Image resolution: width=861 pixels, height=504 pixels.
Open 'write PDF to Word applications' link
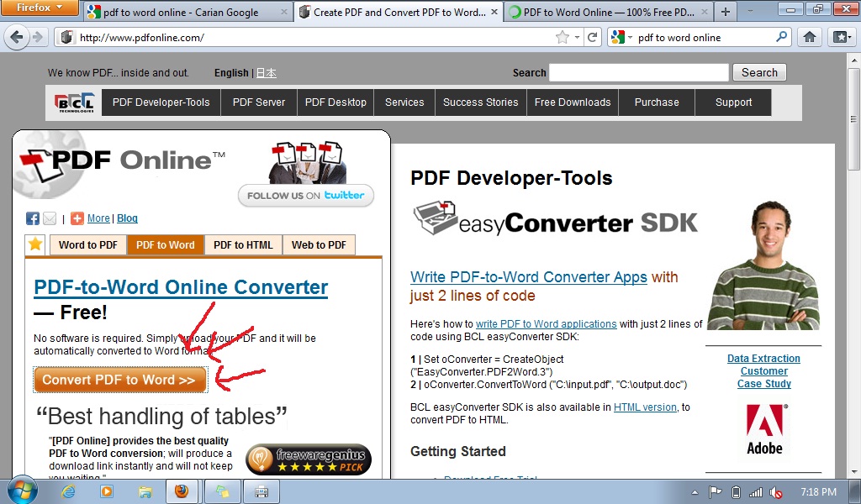click(x=547, y=324)
